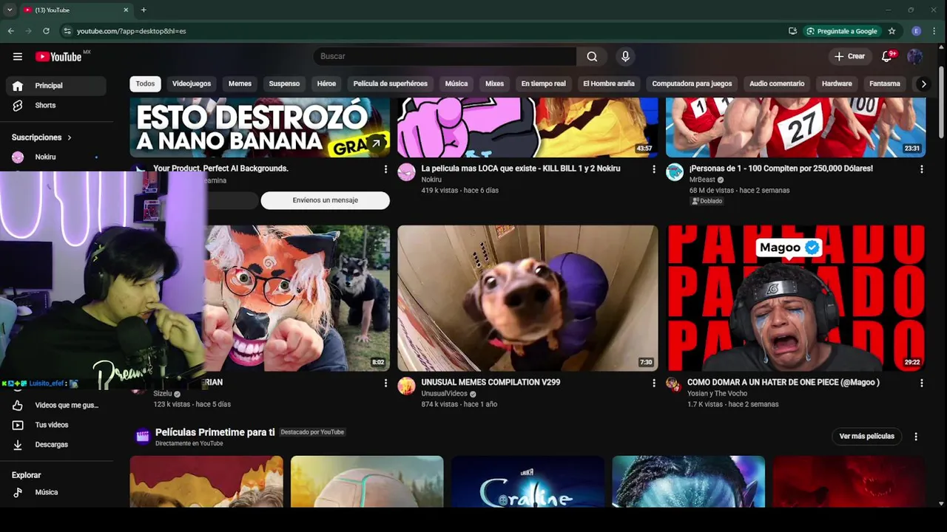
Task: Select En tiempo real chip
Action: tap(543, 83)
